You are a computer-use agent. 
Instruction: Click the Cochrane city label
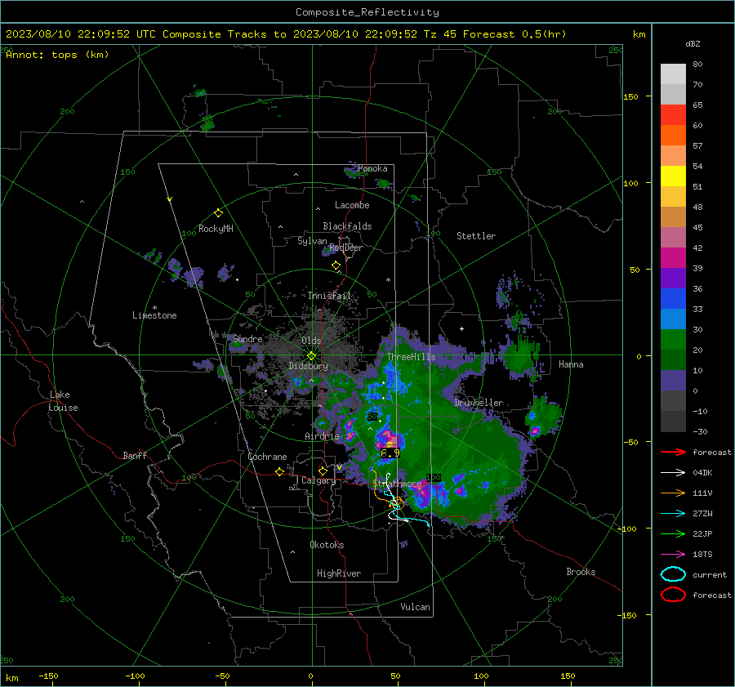point(267,457)
